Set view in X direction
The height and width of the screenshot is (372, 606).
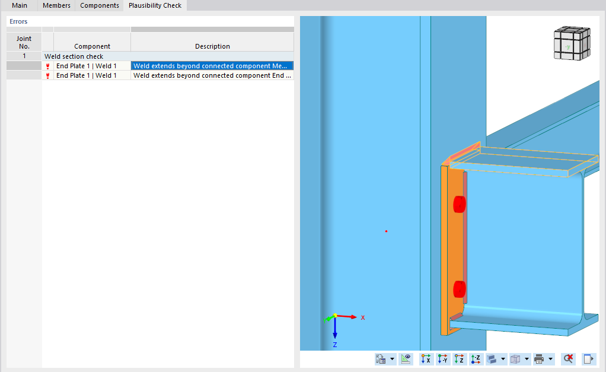pos(425,359)
